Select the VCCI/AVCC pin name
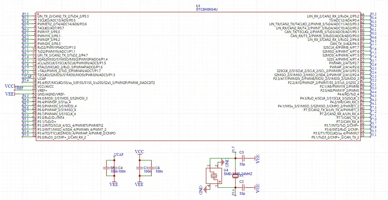388x200 pixels. click(x=46, y=86)
